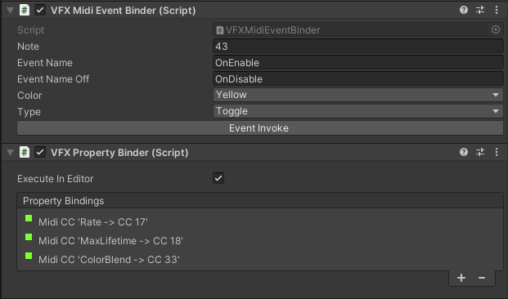Open presets for VFX Property Binder
508x299 pixels.
tap(480, 152)
